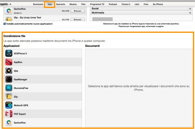Click iZip - Zip Unzip Unrar Tool title
Image resolution: width=195 pixels, height=129 pixels.
coord(27,18)
